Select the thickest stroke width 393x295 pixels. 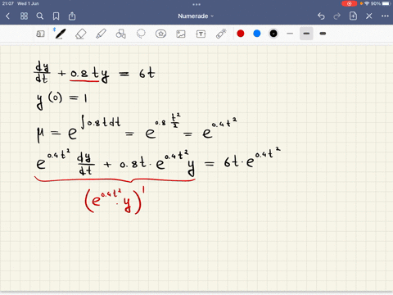click(x=323, y=34)
